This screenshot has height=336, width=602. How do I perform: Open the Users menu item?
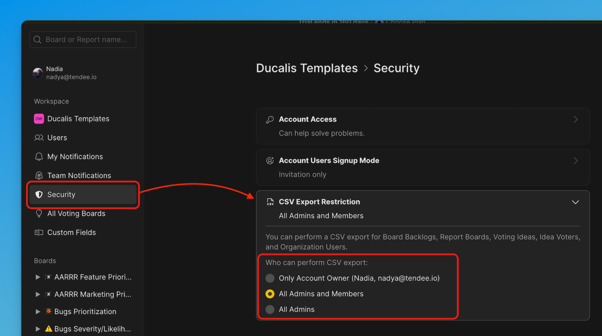(x=57, y=138)
